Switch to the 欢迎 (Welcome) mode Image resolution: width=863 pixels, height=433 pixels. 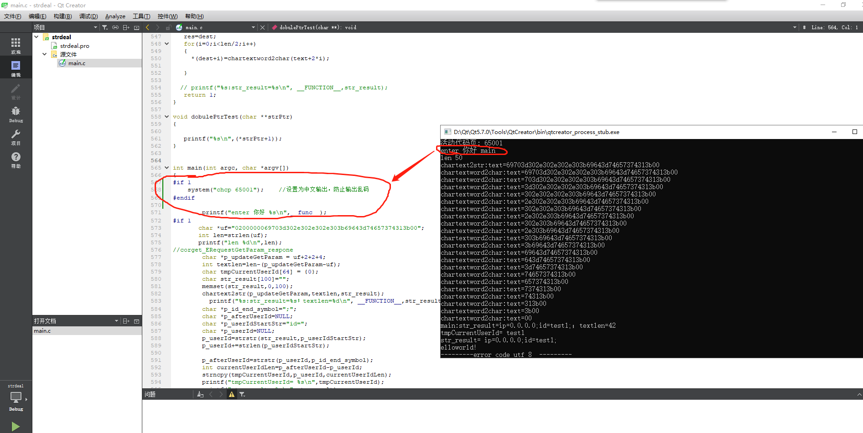[x=16, y=44]
